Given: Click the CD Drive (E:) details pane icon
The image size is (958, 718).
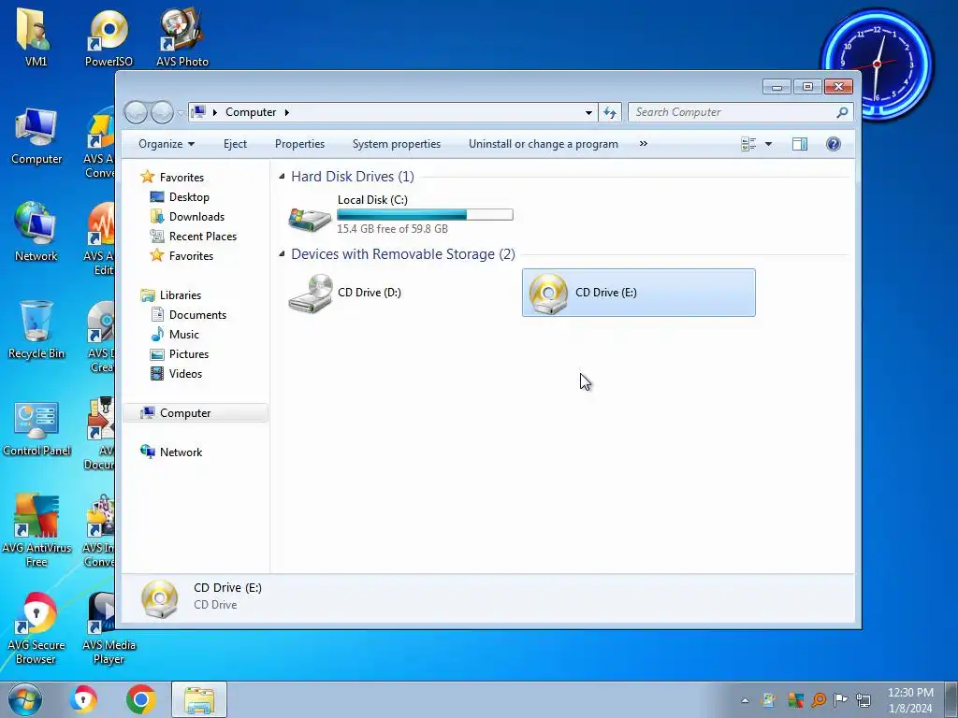Looking at the screenshot, I should [159, 599].
